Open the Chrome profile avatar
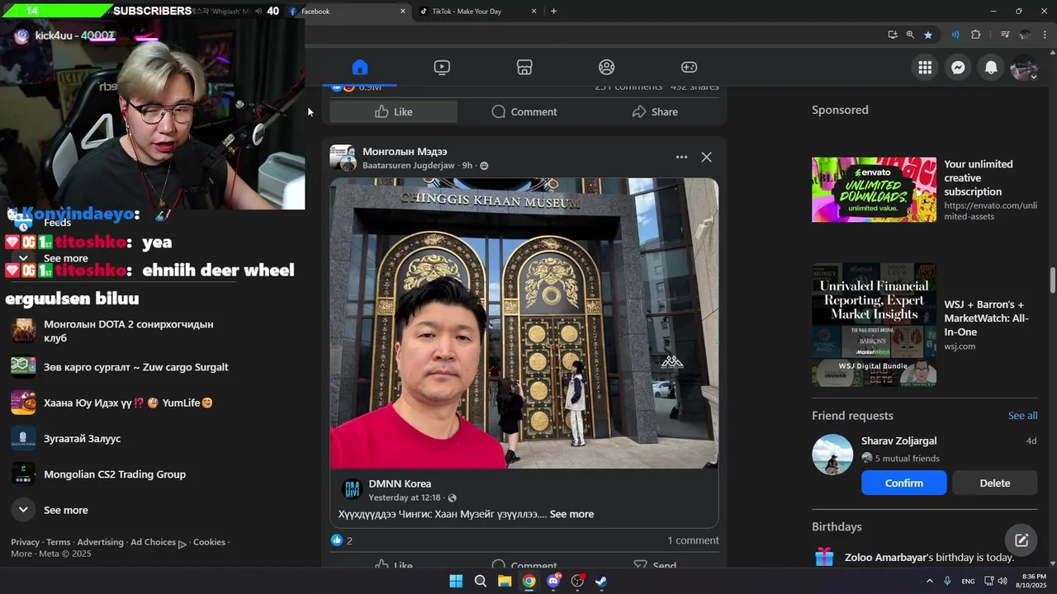 click(x=1025, y=35)
